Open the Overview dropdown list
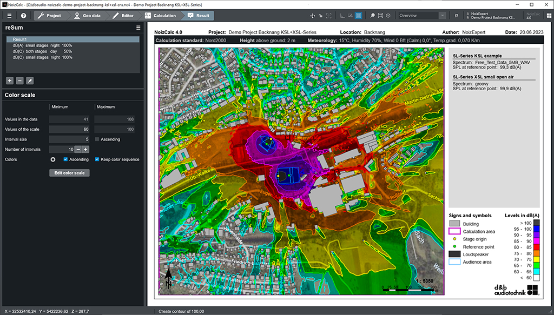The width and height of the screenshot is (554, 315). pos(443,16)
